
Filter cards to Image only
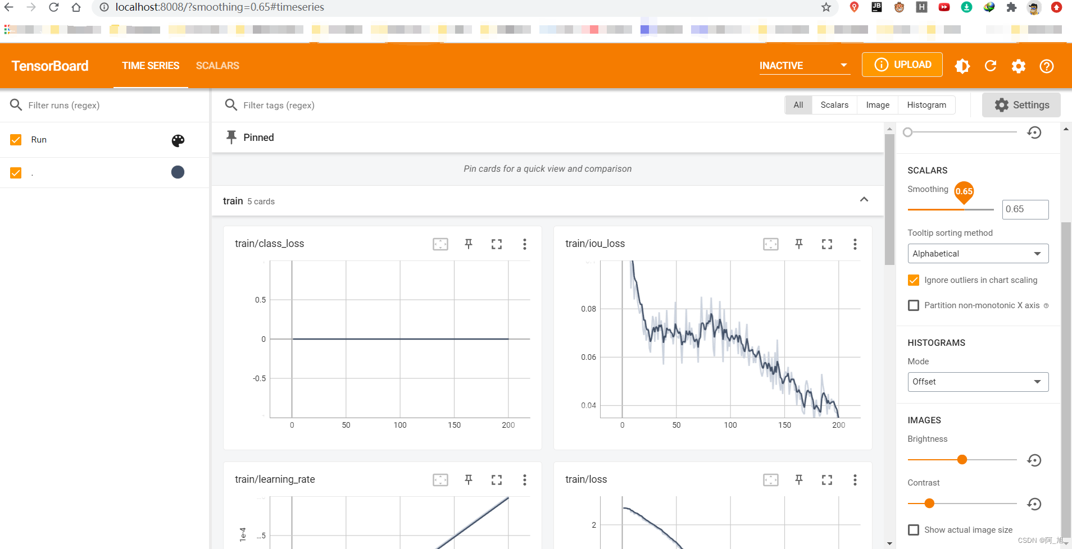878,105
